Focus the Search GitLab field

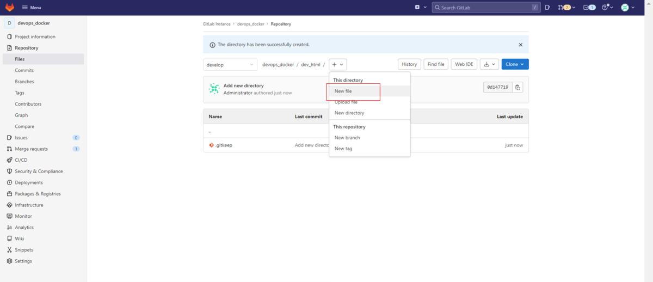486,7
